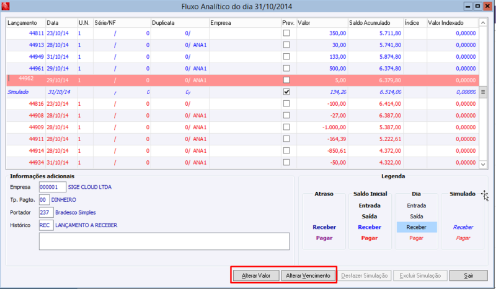Sort by the Lançamento column header
This screenshot has width=496, height=289.
[26, 23]
